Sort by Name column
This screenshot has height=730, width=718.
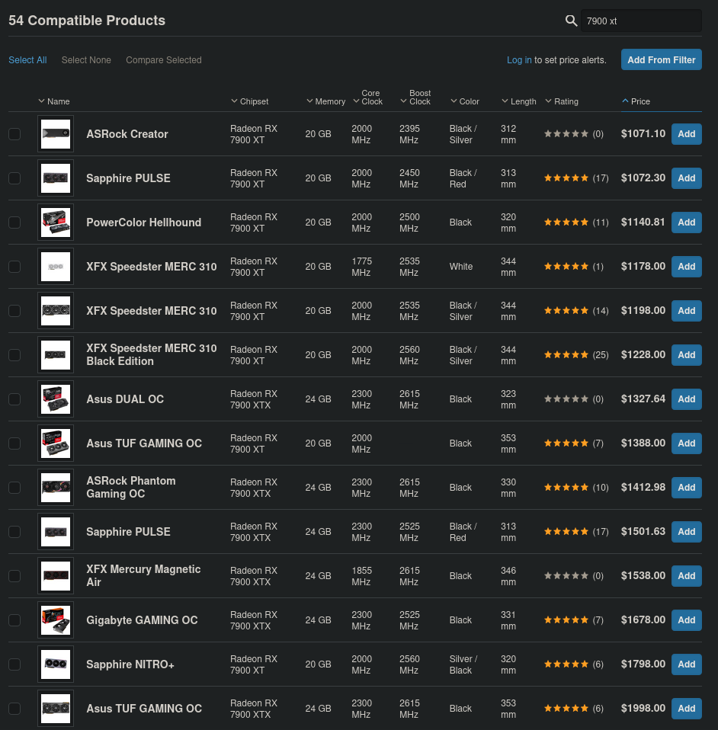54,101
